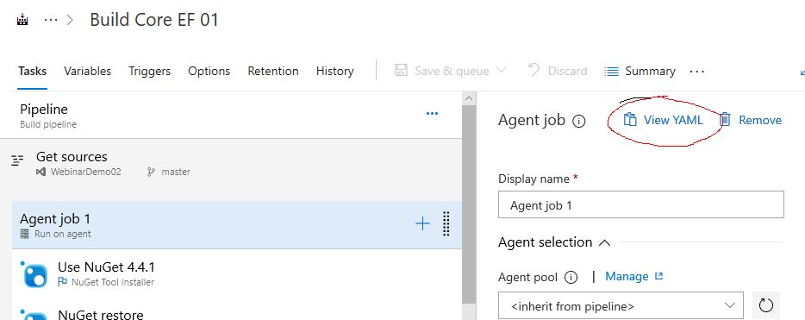Image resolution: width=805 pixels, height=320 pixels.
Task: Click the Display name input field
Action: point(640,205)
